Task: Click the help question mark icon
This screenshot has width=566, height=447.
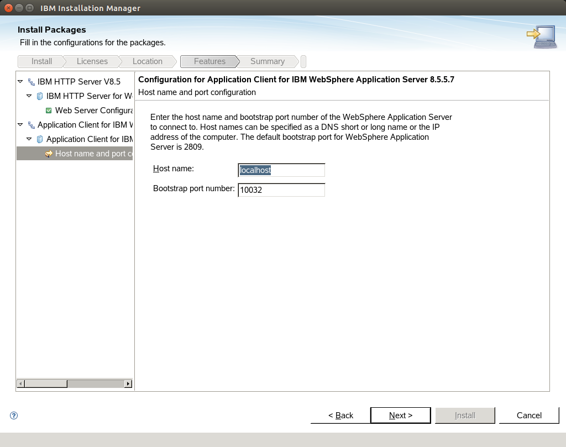Action: [x=14, y=416]
